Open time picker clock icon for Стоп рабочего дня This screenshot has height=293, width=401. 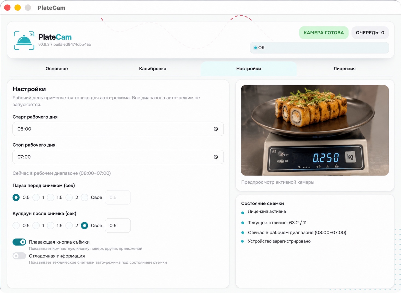click(x=216, y=157)
